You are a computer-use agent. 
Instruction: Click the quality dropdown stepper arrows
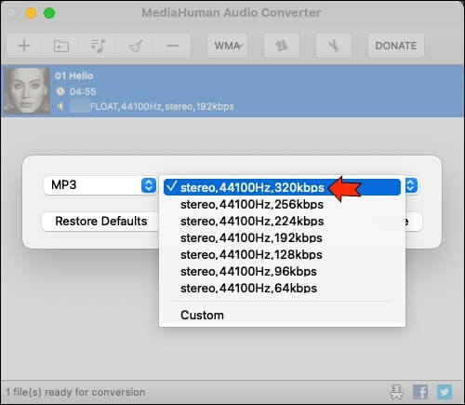point(411,185)
